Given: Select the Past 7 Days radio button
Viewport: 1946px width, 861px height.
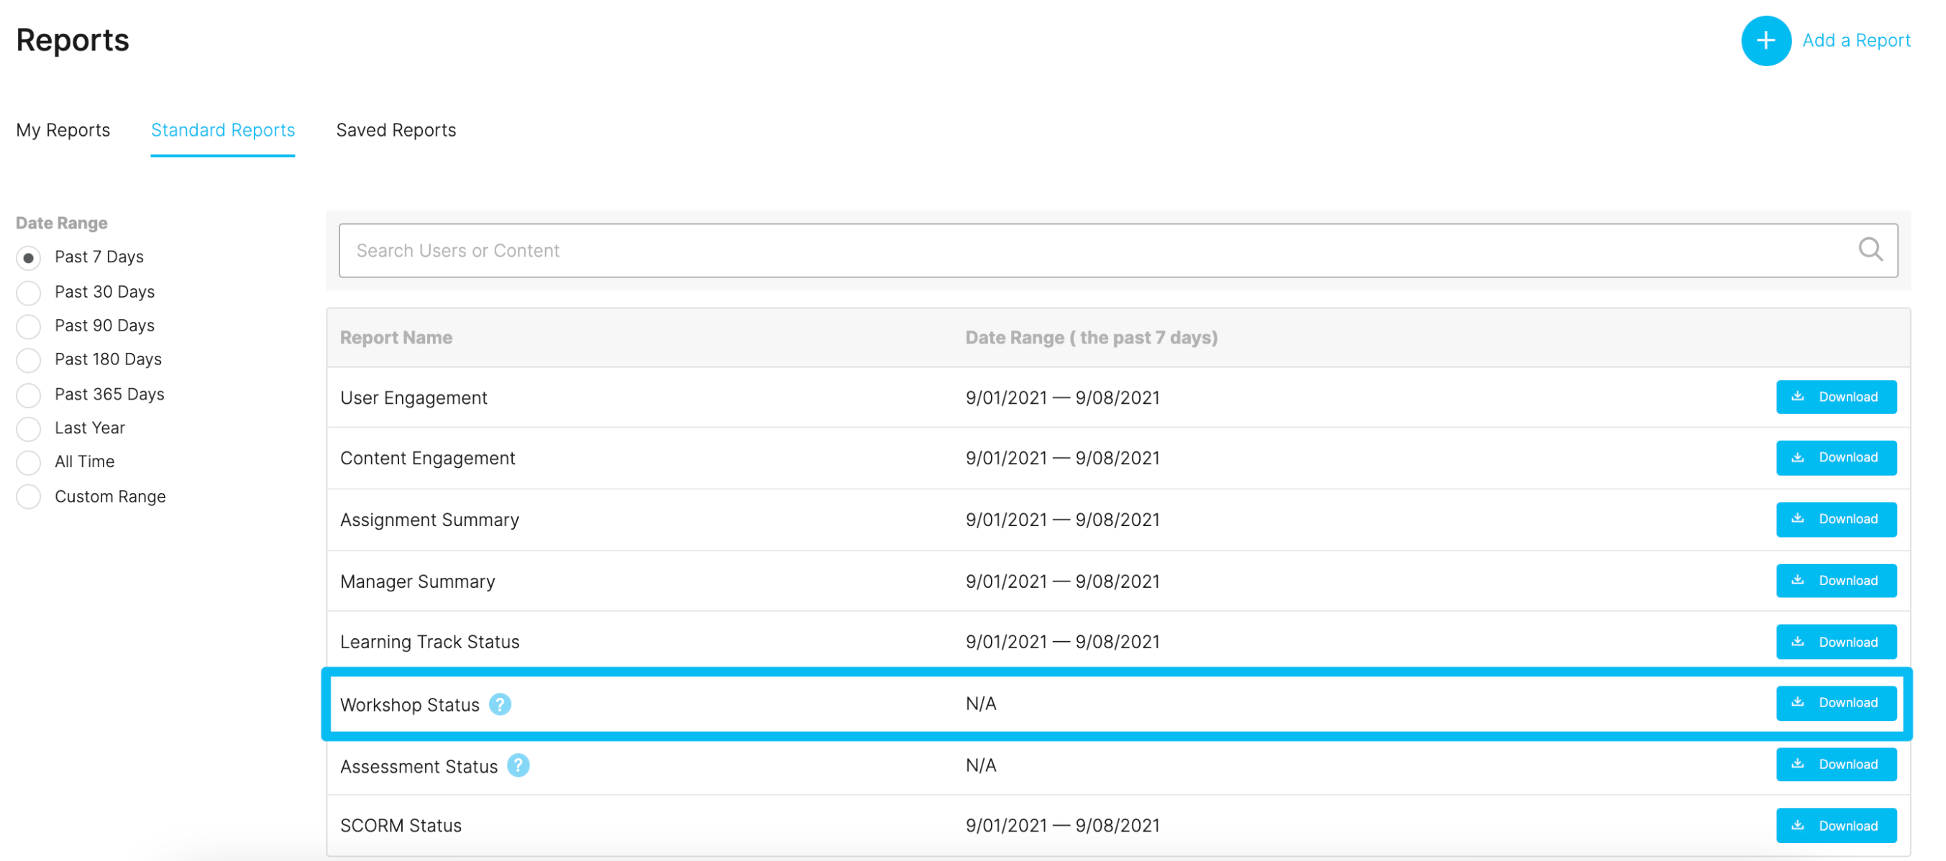Looking at the screenshot, I should [x=29, y=257].
